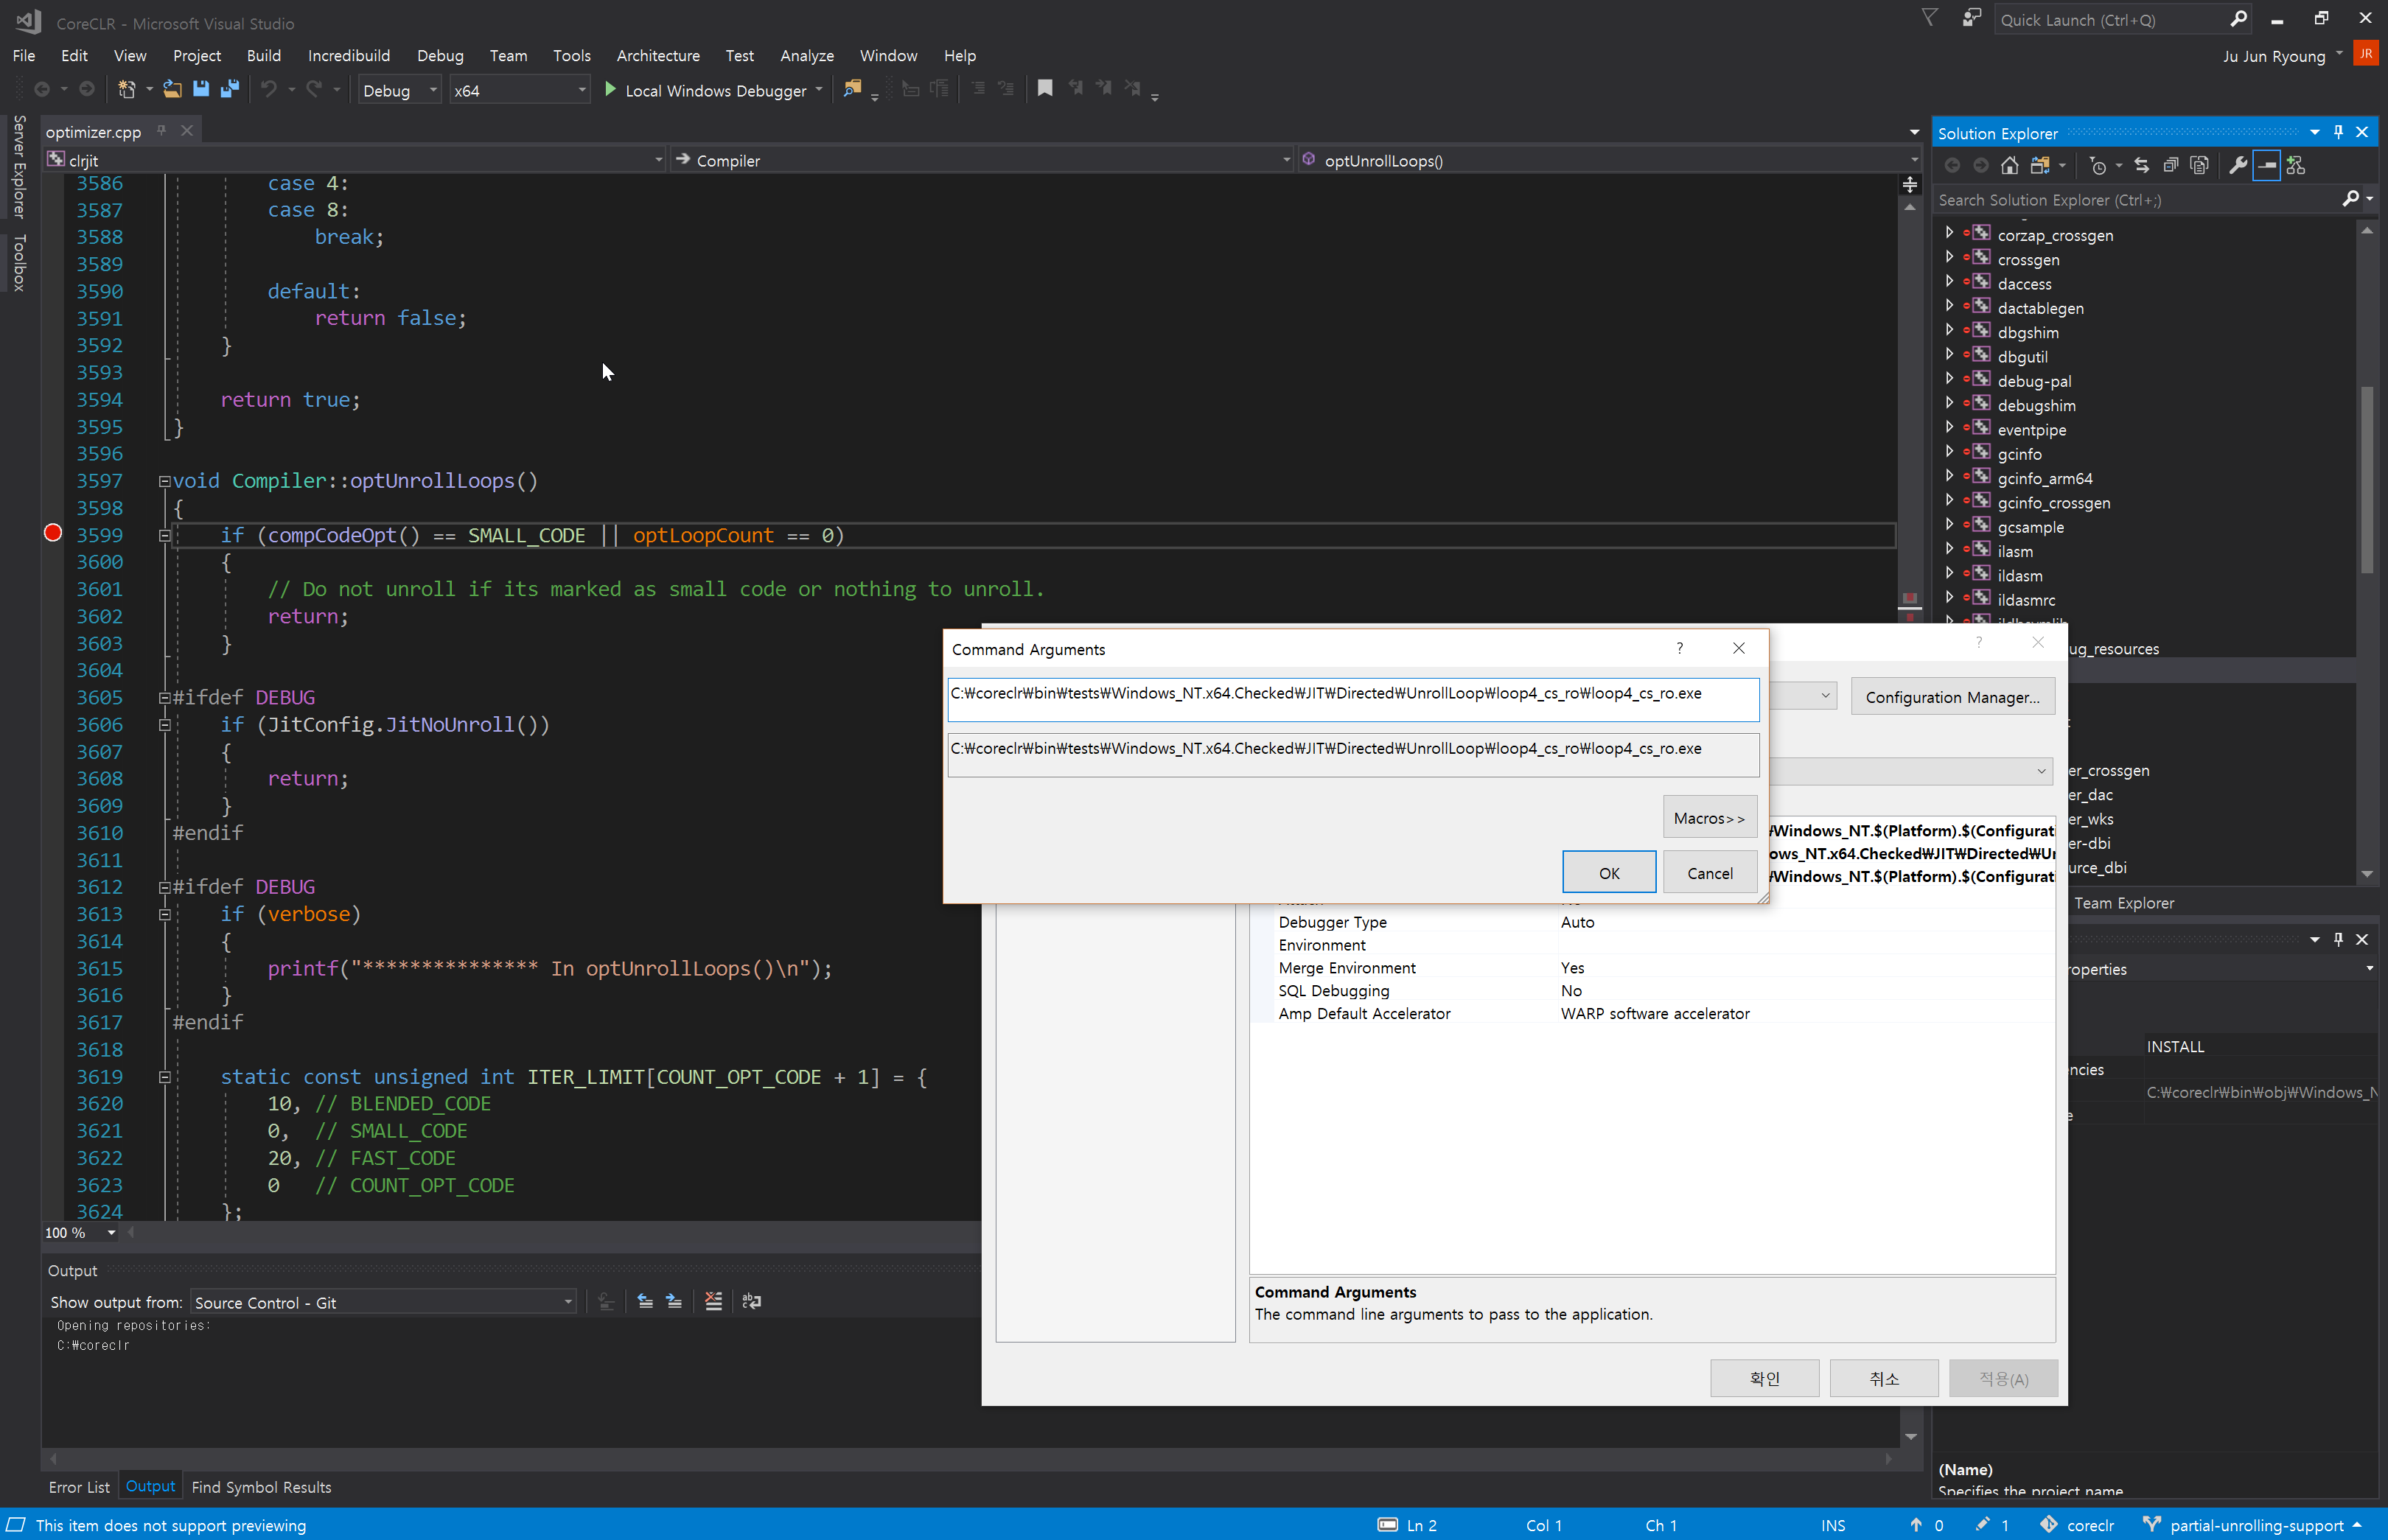Click OK in Command Arguments dialog
Image resolution: width=2388 pixels, height=1540 pixels.
tap(1608, 873)
